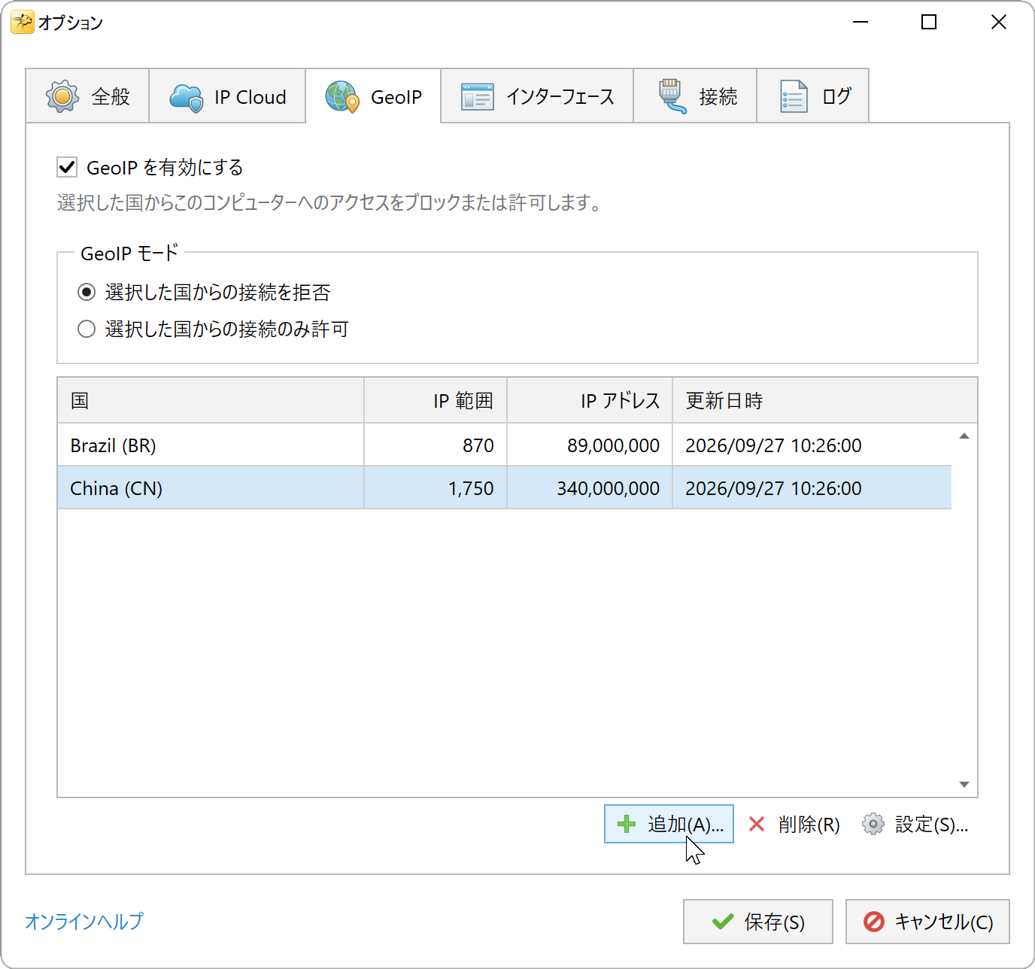This screenshot has height=969, width=1035.
Task: Click China's 2026/09/27 10:26:00 timestamp
Action: point(773,488)
